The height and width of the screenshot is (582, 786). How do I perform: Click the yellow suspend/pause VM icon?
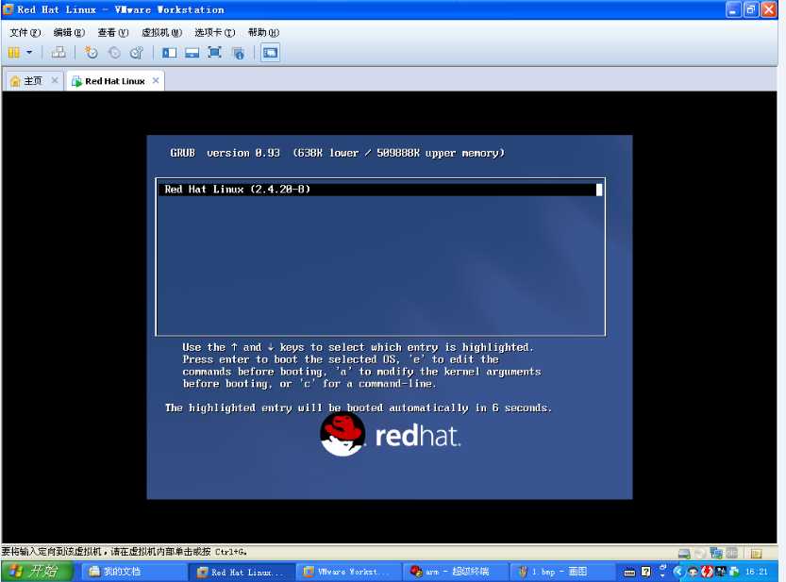click(x=14, y=53)
